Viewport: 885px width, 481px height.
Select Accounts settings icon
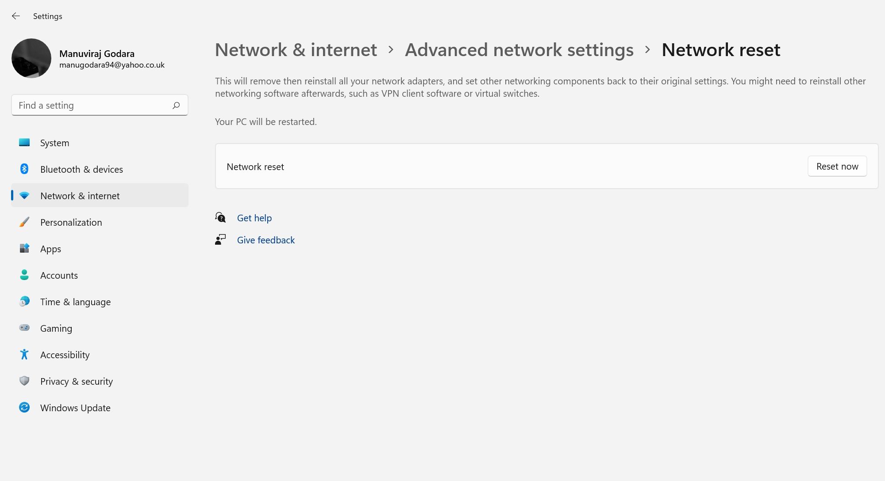(24, 275)
